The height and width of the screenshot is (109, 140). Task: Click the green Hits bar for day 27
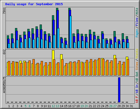(115, 34)
